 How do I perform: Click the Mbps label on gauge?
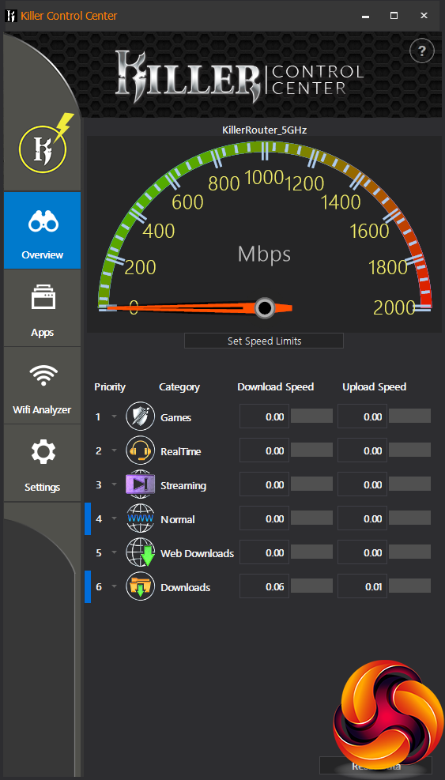[264, 254]
